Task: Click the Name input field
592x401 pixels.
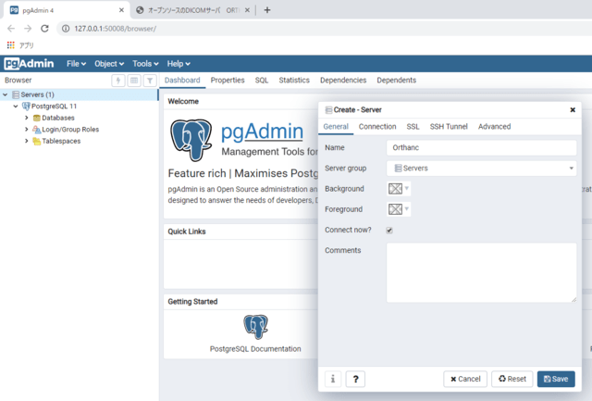Action: tap(481, 147)
